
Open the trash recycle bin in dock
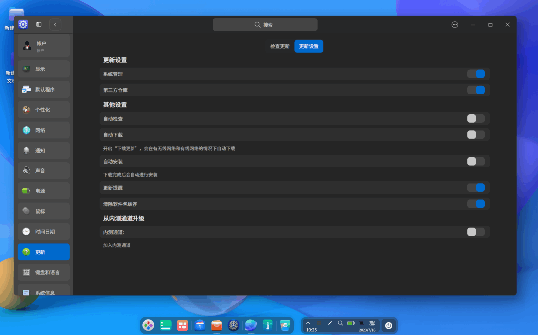tap(285, 325)
